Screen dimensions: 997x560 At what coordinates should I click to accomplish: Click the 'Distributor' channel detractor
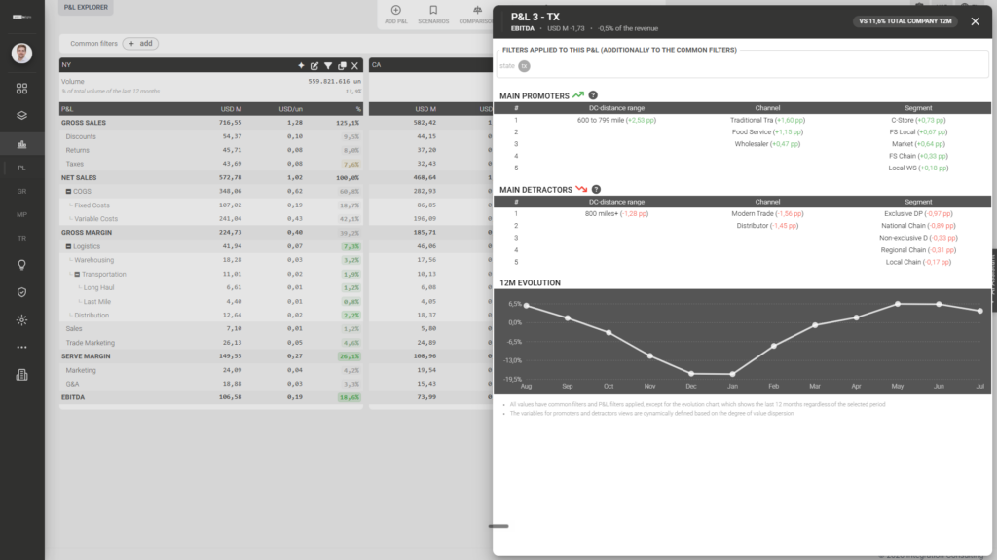pos(767,226)
